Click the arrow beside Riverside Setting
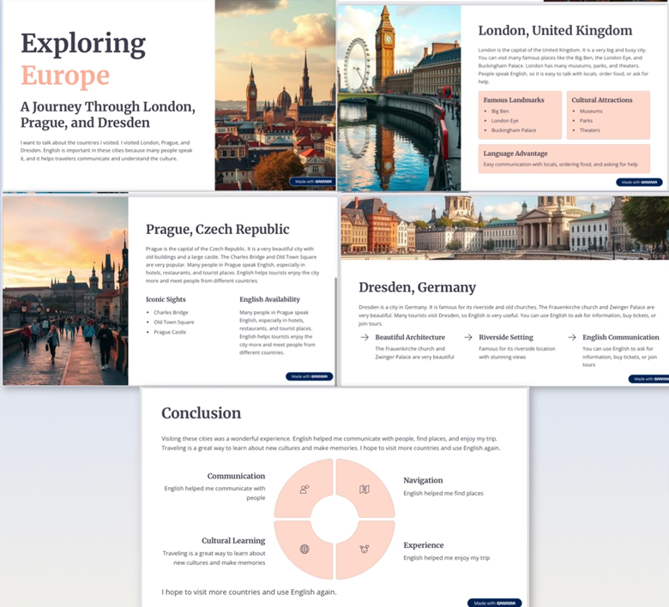This screenshot has height=607, width=669. (x=468, y=338)
